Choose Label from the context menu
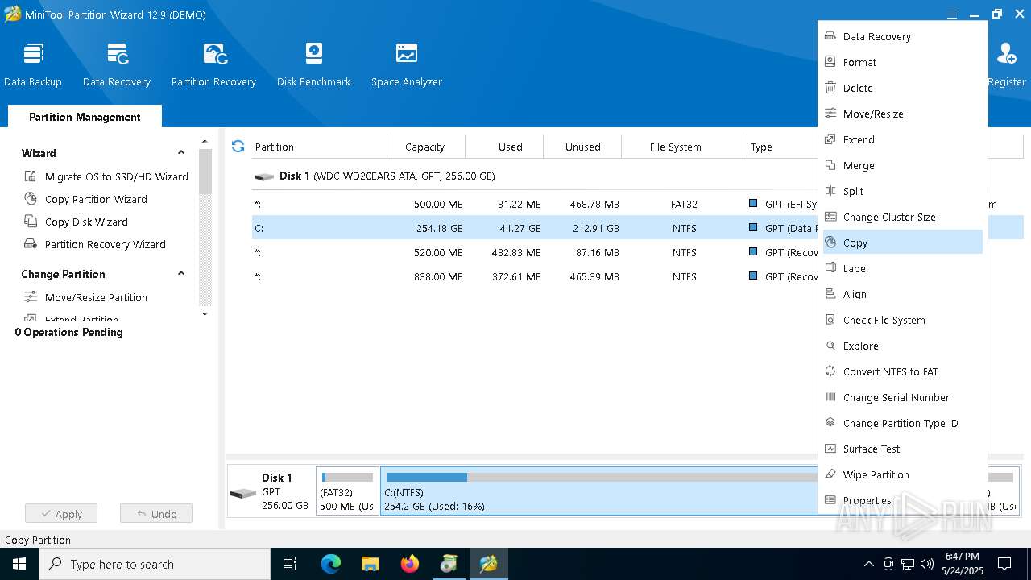 coord(902,268)
